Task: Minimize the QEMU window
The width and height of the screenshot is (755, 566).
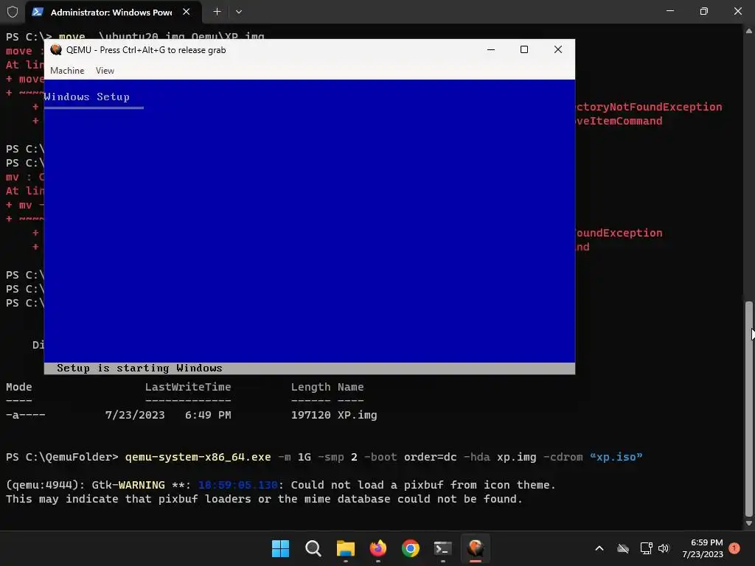Action: coord(490,49)
